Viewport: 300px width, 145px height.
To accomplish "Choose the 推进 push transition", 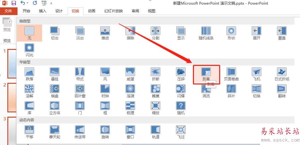I will (105, 33).
